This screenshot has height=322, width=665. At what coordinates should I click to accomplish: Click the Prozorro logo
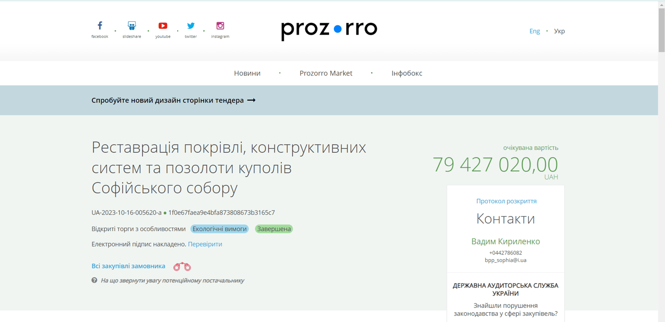pyautogui.click(x=329, y=30)
